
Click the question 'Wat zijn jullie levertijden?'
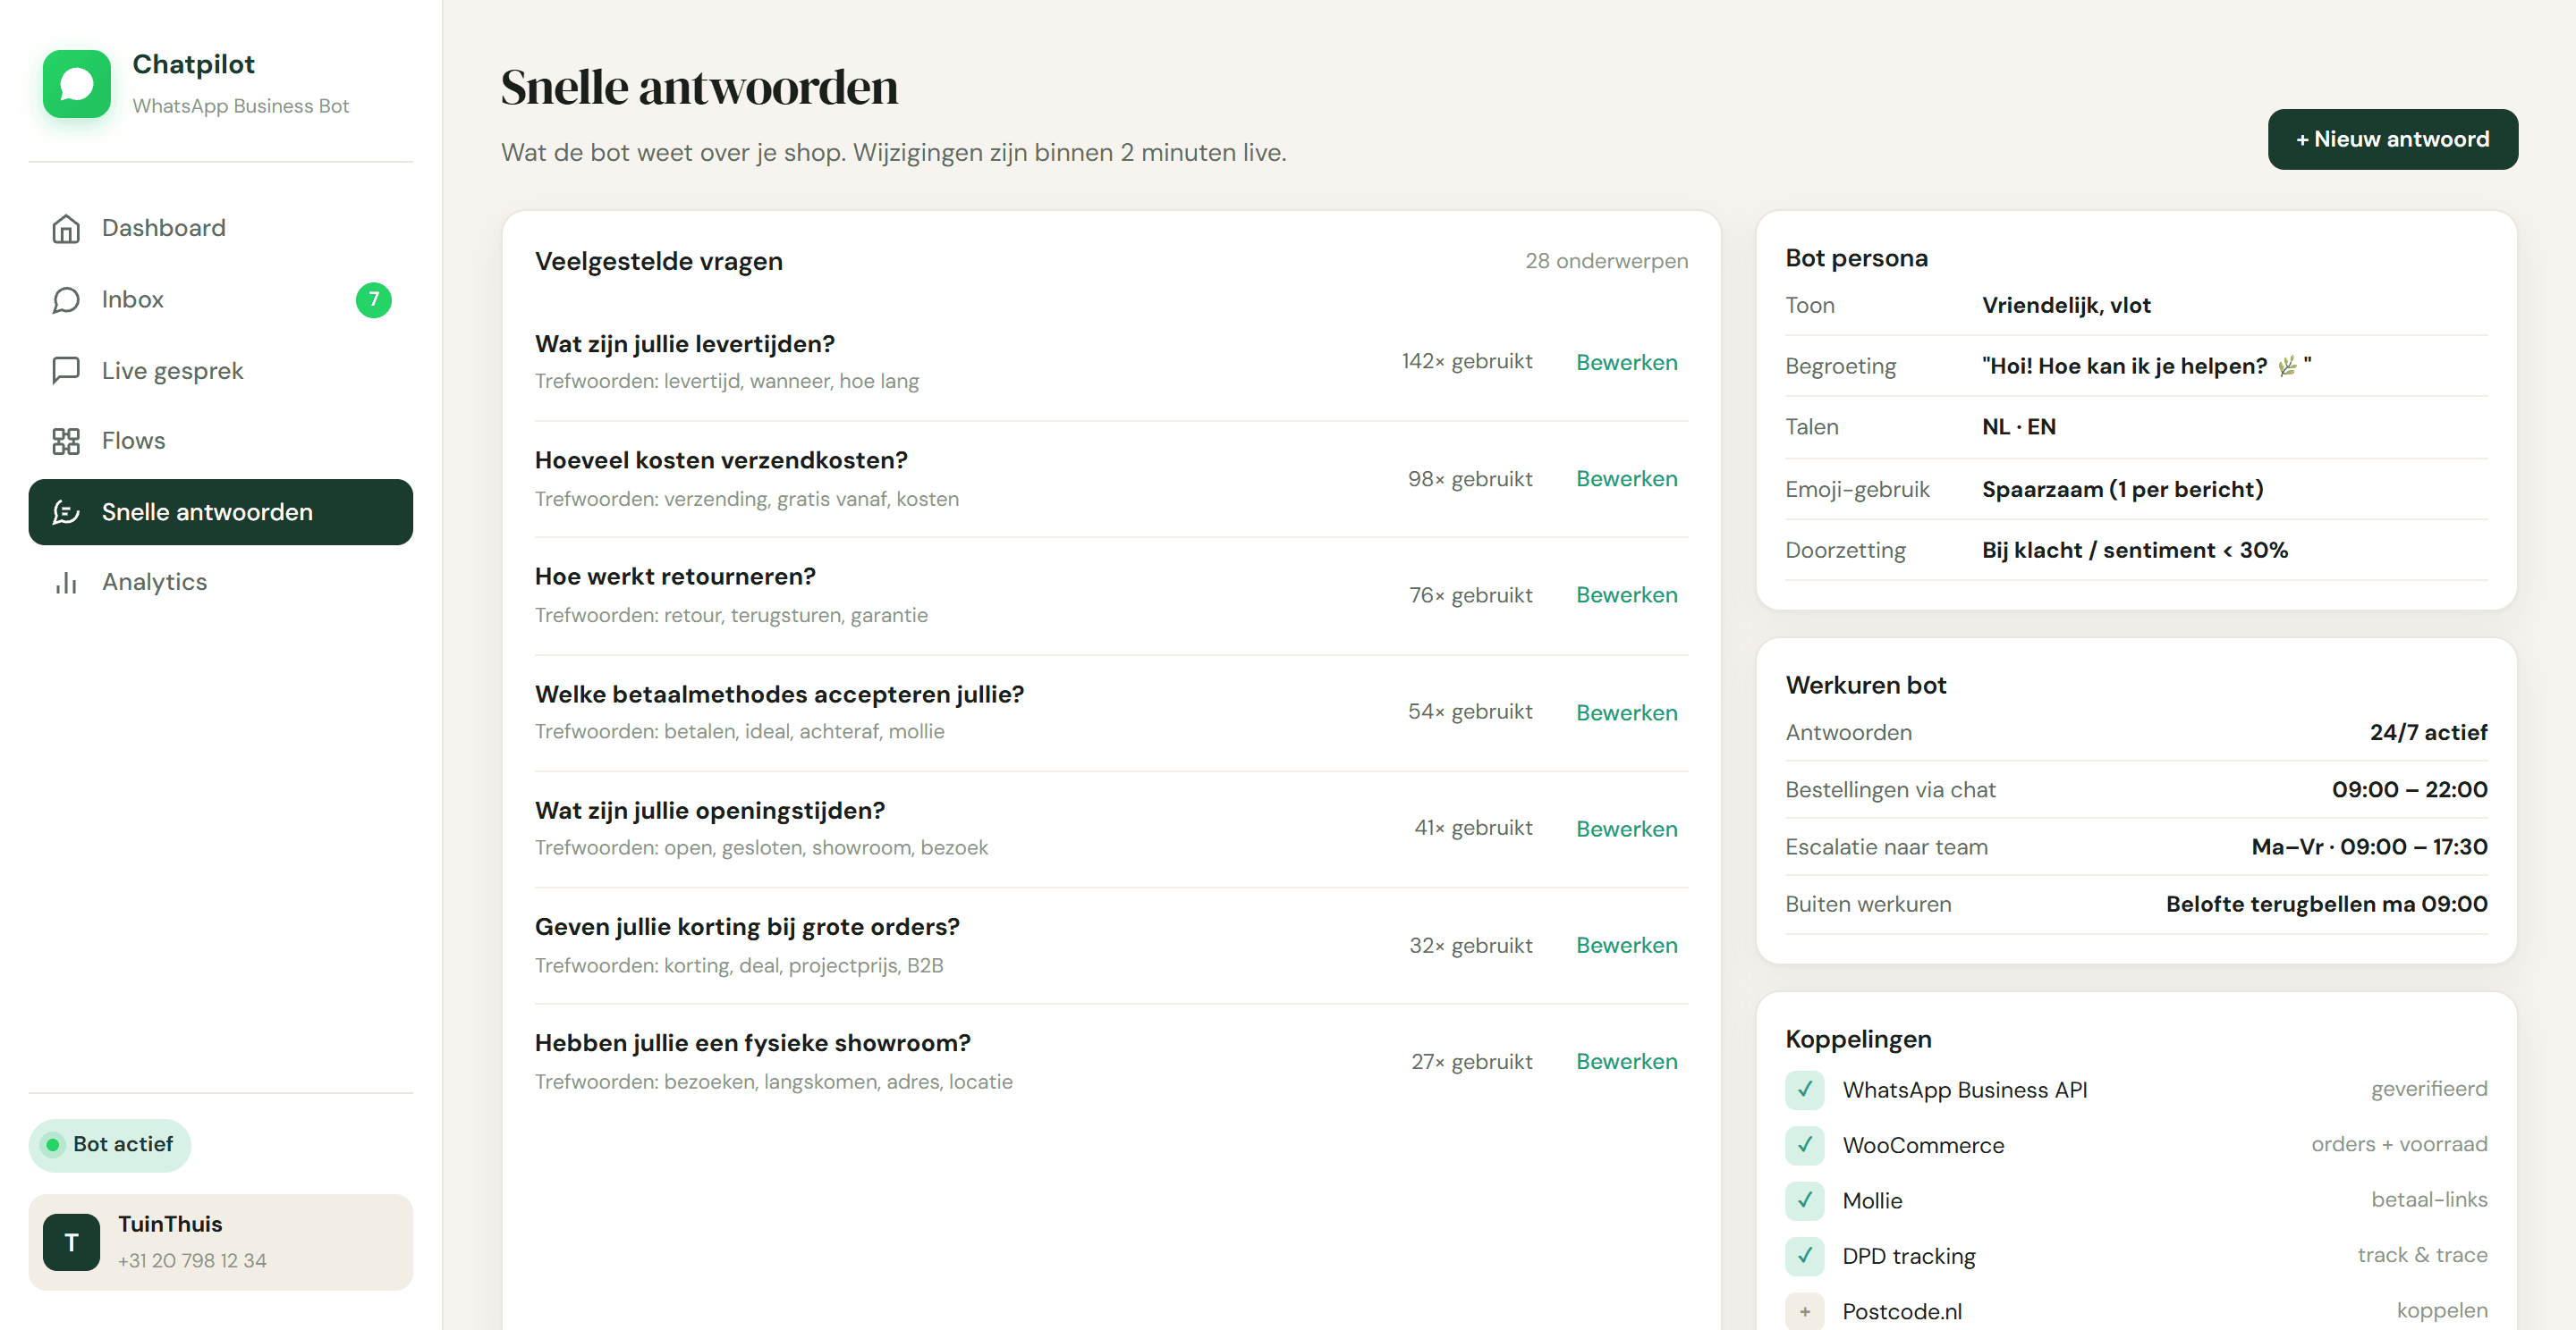click(x=685, y=344)
